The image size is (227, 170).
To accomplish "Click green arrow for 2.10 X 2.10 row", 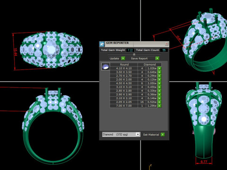I will (x=159, y=98).
